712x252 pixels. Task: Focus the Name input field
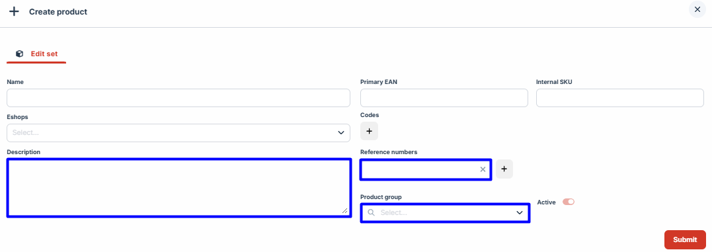pyautogui.click(x=178, y=98)
